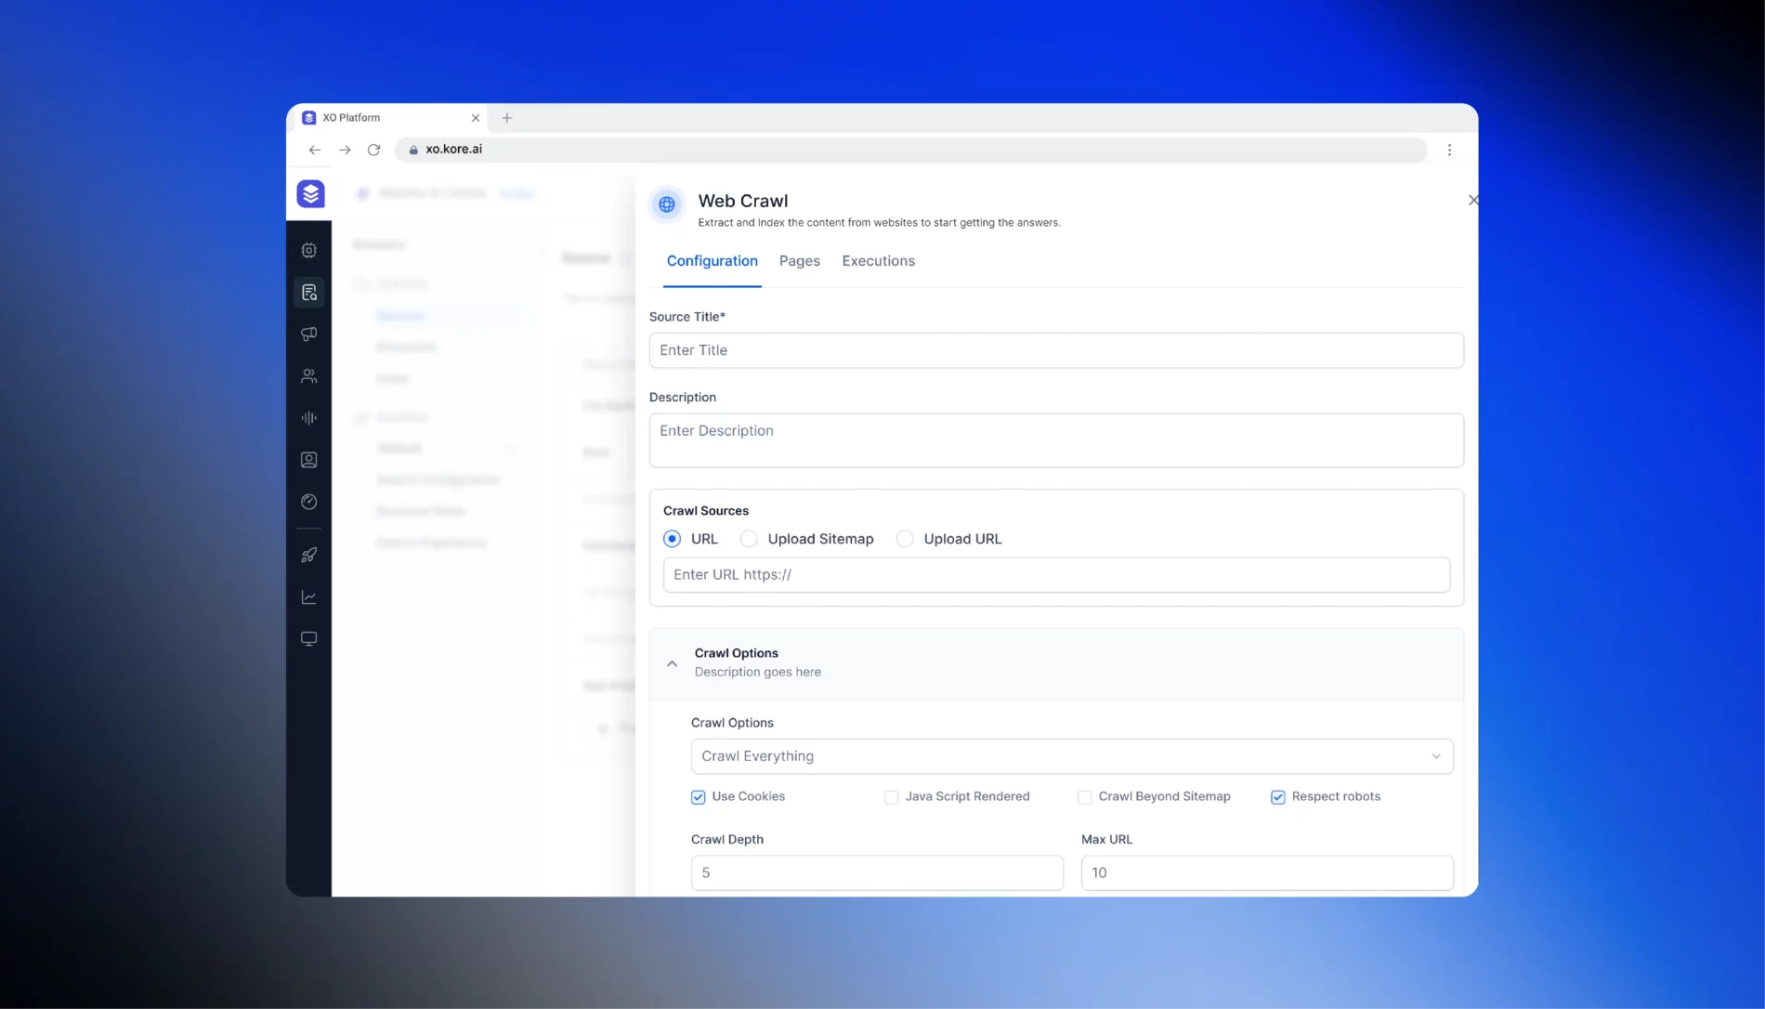Click the Enter URL https:// field

point(1055,575)
